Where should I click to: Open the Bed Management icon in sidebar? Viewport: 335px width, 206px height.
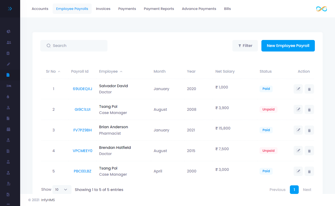point(8,86)
